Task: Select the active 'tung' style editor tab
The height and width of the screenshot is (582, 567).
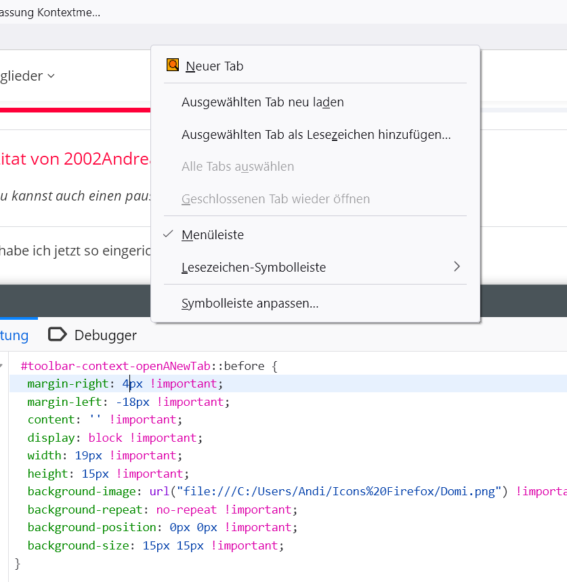Action: 14,335
